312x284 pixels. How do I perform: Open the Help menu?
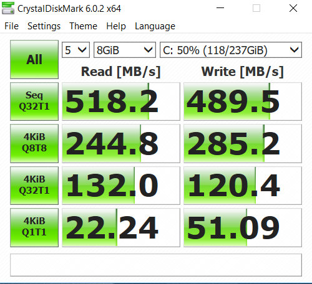point(116,26)
